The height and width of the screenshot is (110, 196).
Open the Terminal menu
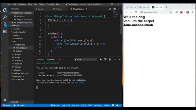[50, 4]
